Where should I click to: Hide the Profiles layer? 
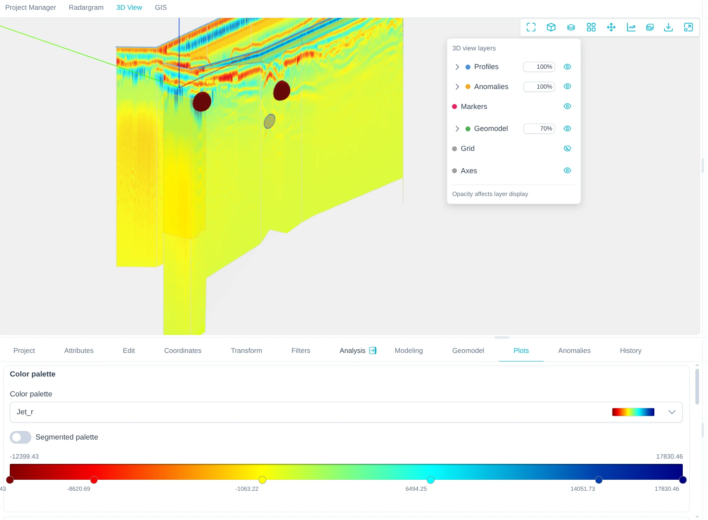coord(567,67)
